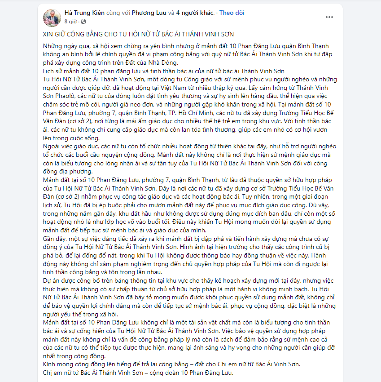This screenshot has width=381, height=382.
Task: Click the line starting 'Dự án được công bố trên bảng'
Action: click(x=188, y=280)
